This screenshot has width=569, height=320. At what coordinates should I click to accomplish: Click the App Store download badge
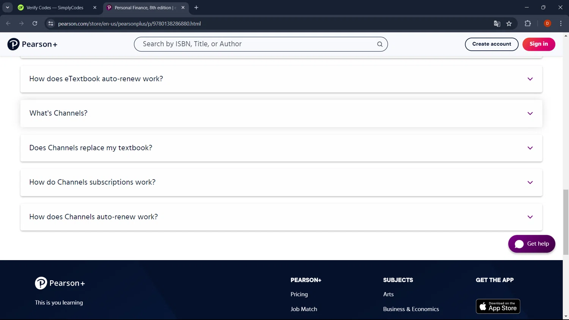(498, 306)
